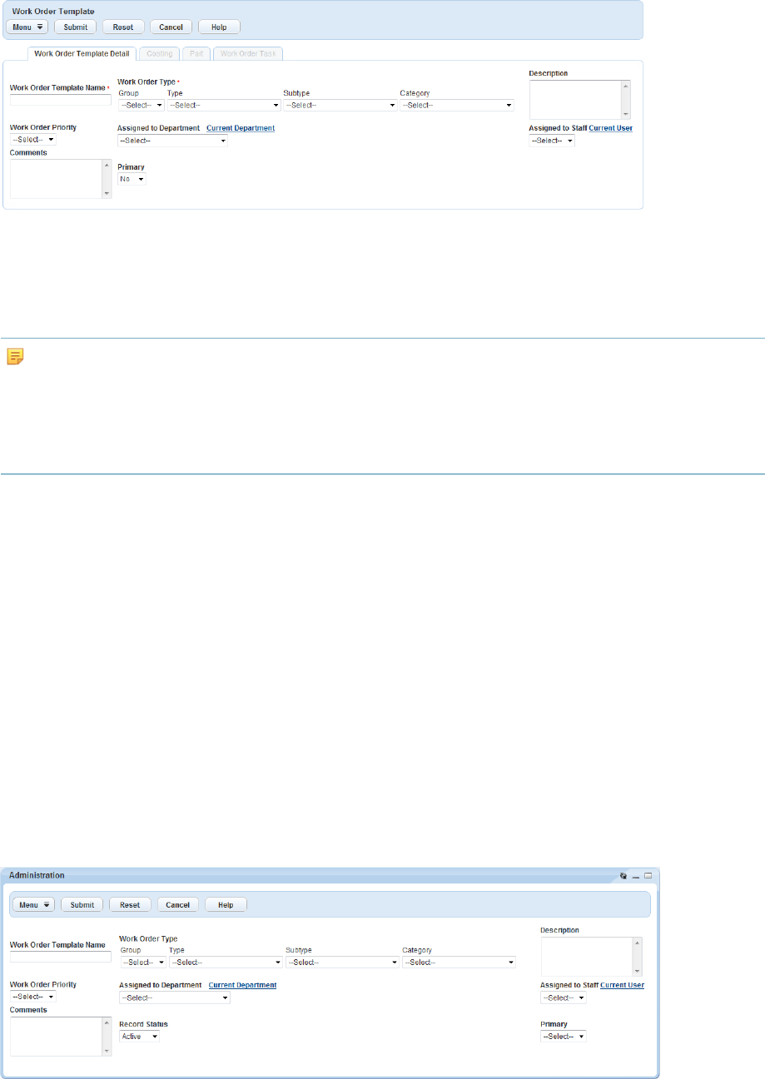The width and height of the screenshot is (765, 1079).
Task: Click Submit in Work Order Template panel
Action: (75, 27)
